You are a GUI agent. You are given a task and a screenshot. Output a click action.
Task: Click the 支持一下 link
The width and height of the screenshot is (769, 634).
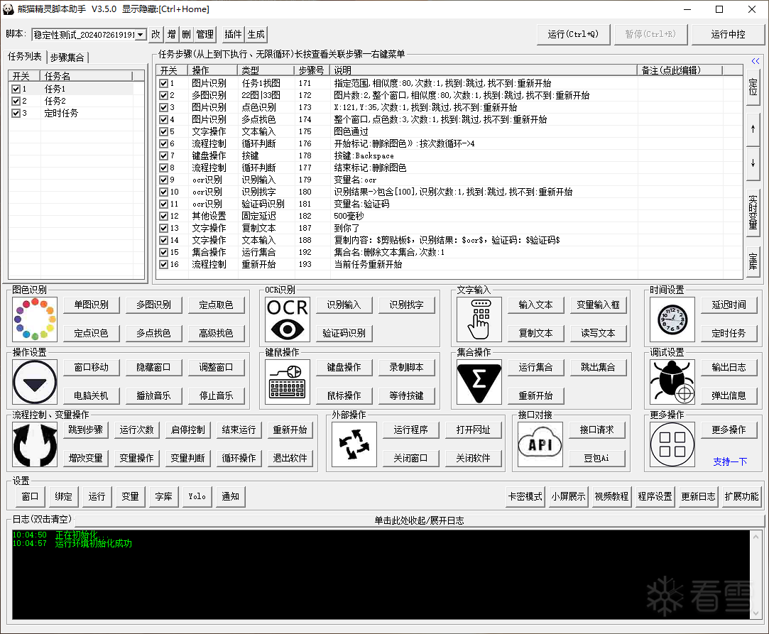coord(730,461)
